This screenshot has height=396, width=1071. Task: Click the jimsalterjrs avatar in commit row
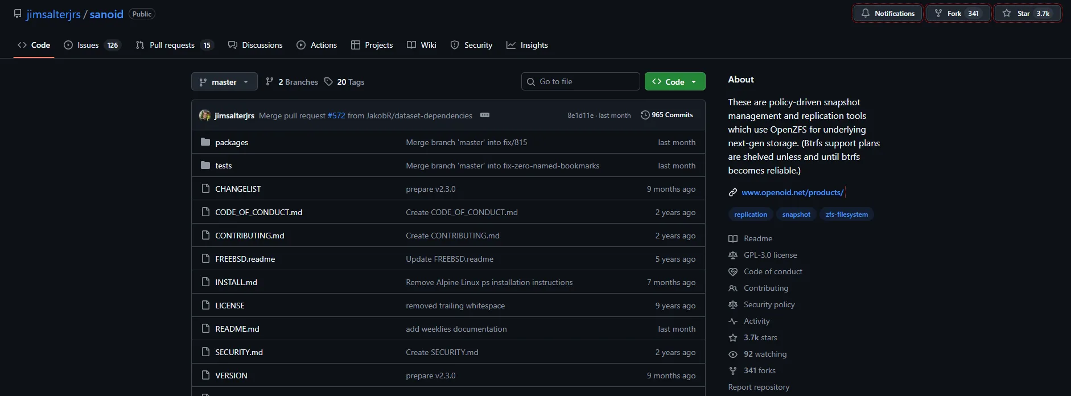[204, 115]
